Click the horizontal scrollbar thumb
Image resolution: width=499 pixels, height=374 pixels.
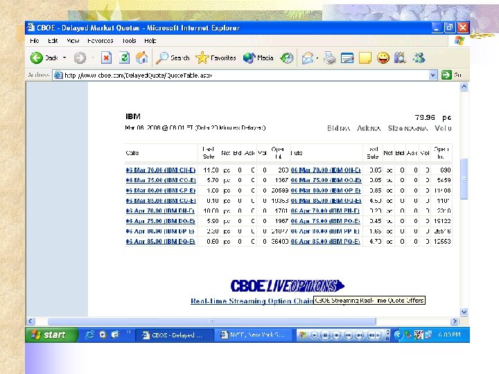click(211, 321)
